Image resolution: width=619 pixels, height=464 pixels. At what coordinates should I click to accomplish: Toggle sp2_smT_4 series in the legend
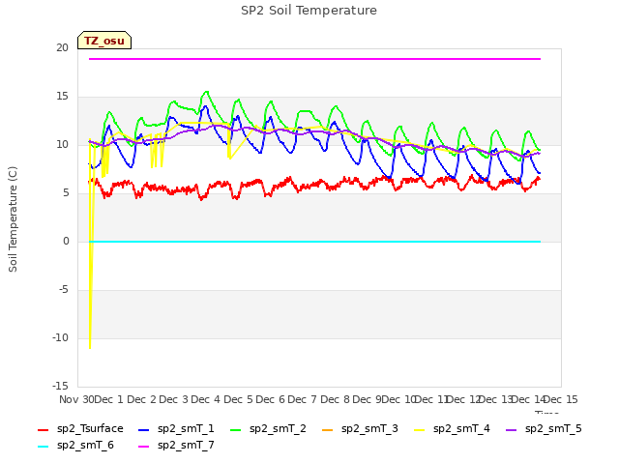pyautogui.click(x=452, y=429)
